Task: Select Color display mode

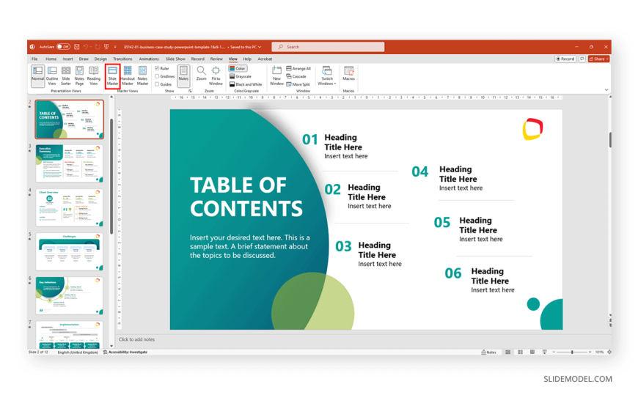Action: (238, 68)
